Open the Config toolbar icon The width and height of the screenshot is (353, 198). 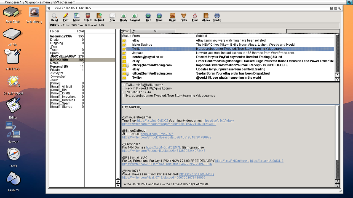(x=217, y=17)
